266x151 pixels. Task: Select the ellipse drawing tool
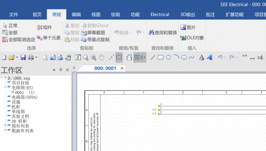(184, 58)
